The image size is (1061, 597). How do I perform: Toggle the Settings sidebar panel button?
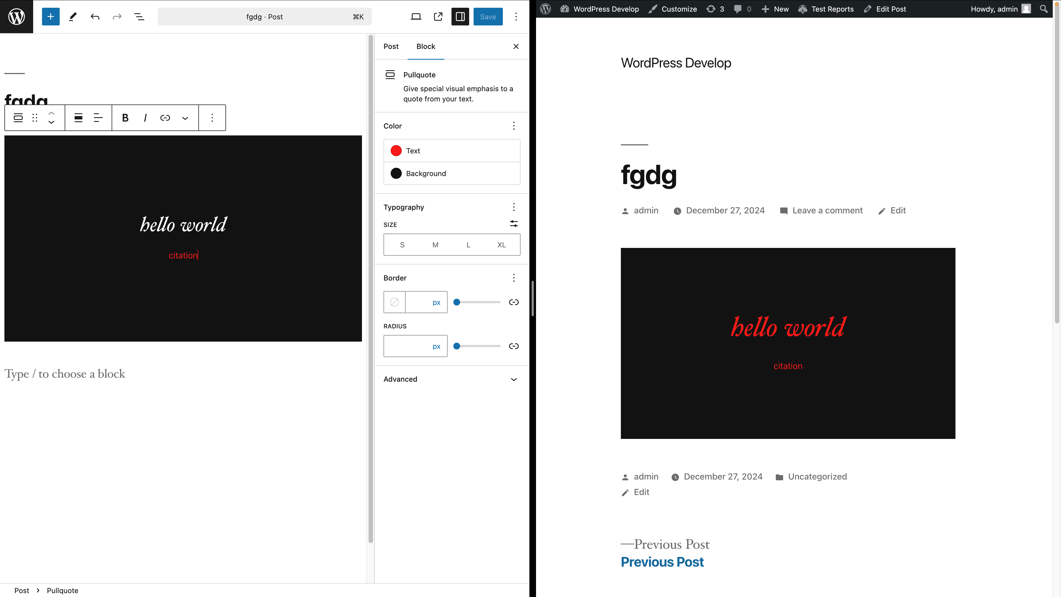(x=460, y=17)
